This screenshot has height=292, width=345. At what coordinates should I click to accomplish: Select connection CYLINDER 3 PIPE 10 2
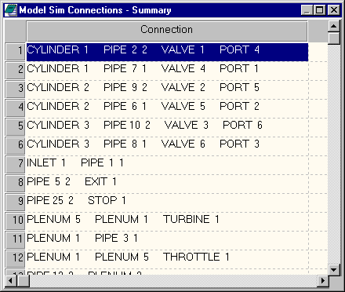point(167,127)
